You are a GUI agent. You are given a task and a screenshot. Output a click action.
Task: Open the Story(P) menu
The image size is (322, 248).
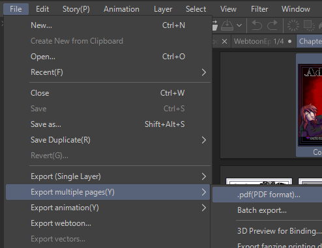[76, 9]
